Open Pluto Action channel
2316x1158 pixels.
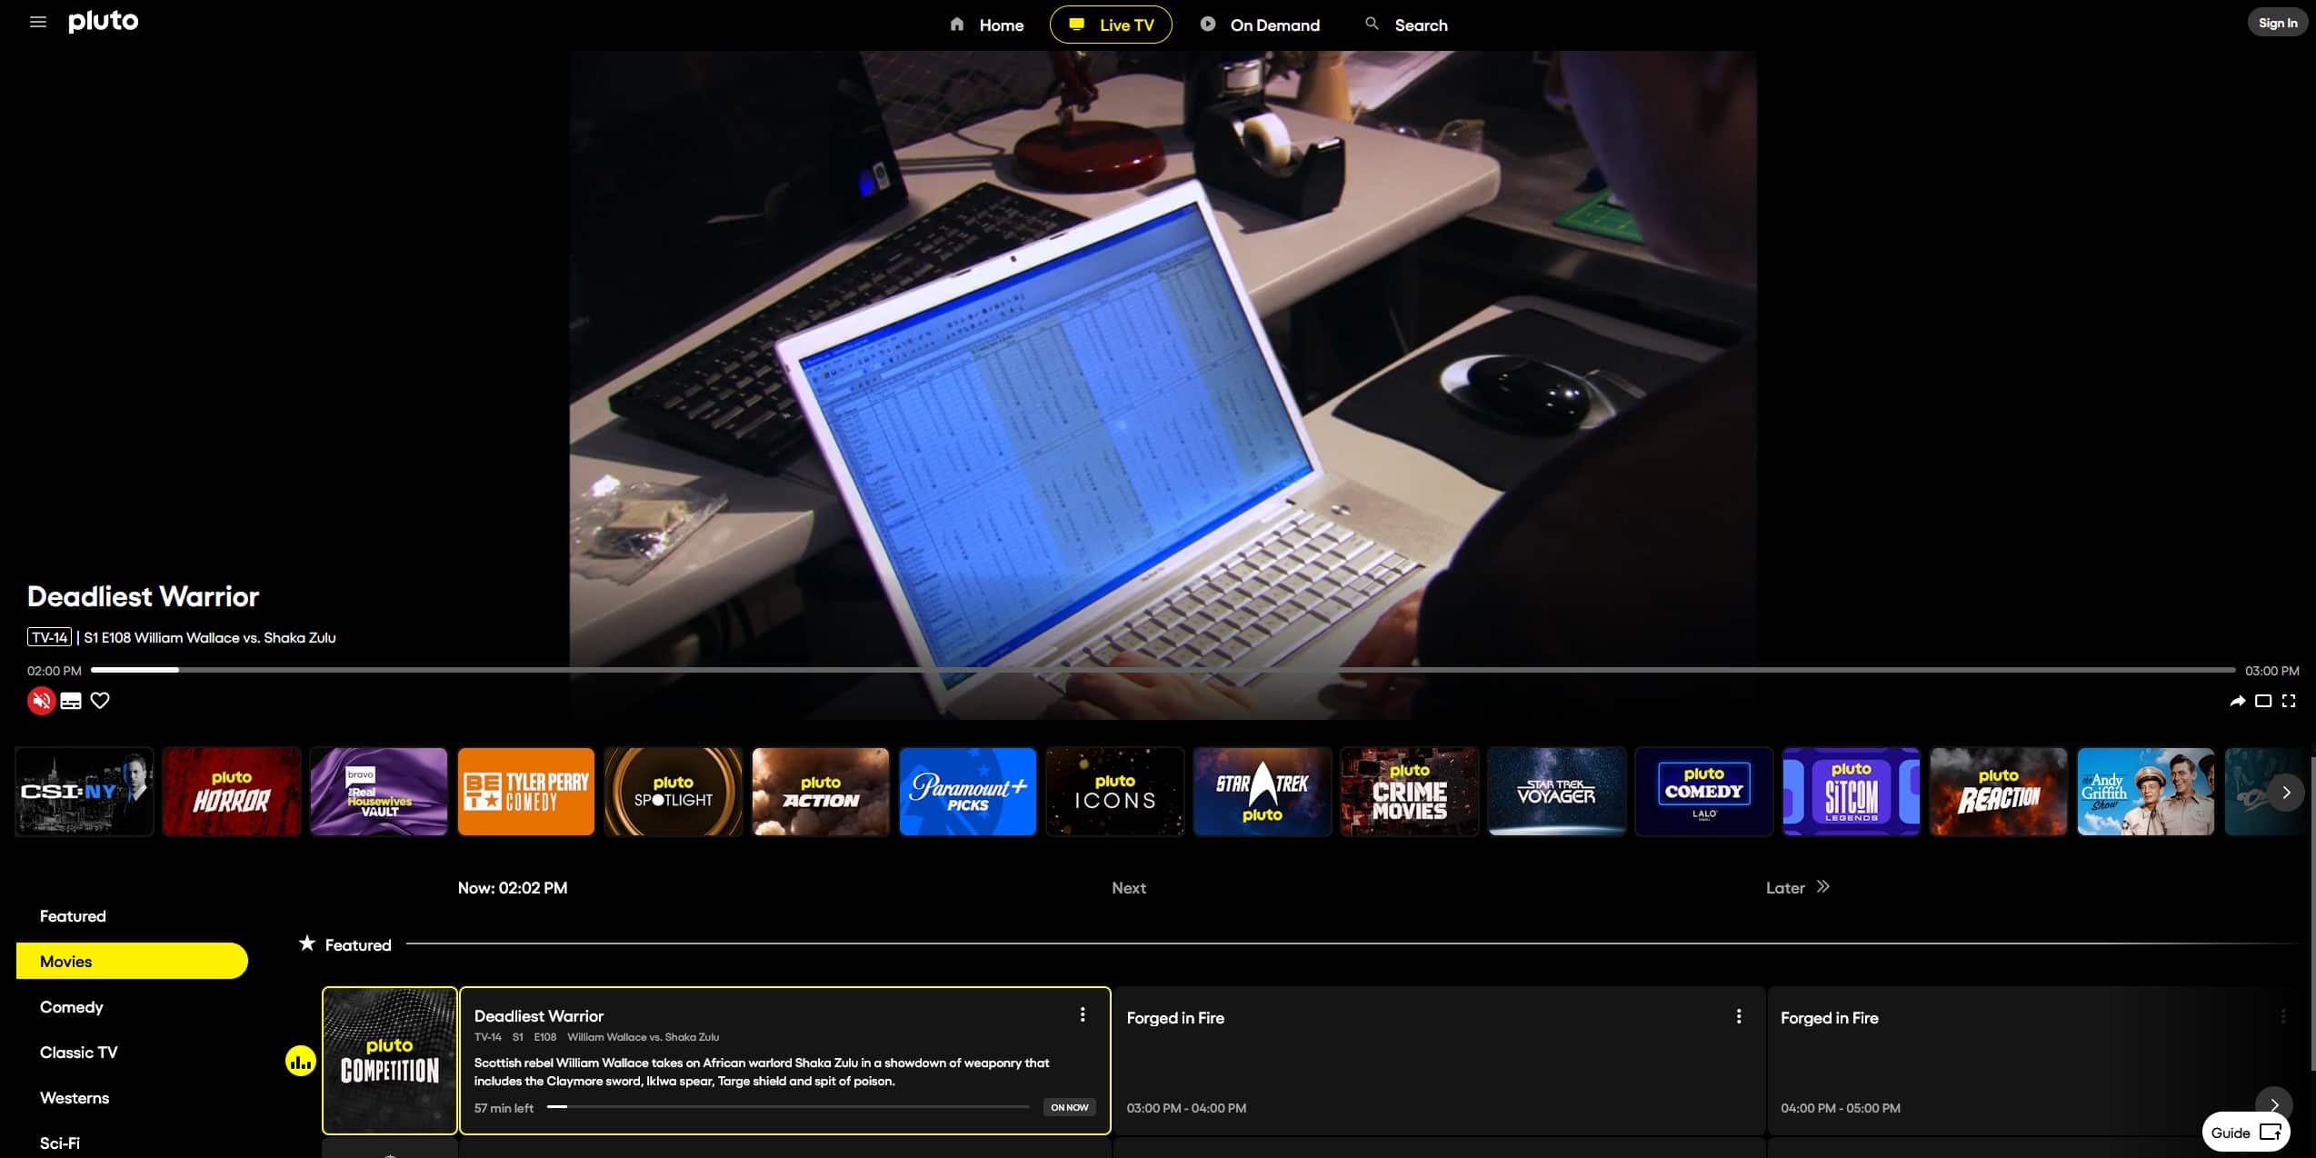pyautogui.click(x=821, y=792)
